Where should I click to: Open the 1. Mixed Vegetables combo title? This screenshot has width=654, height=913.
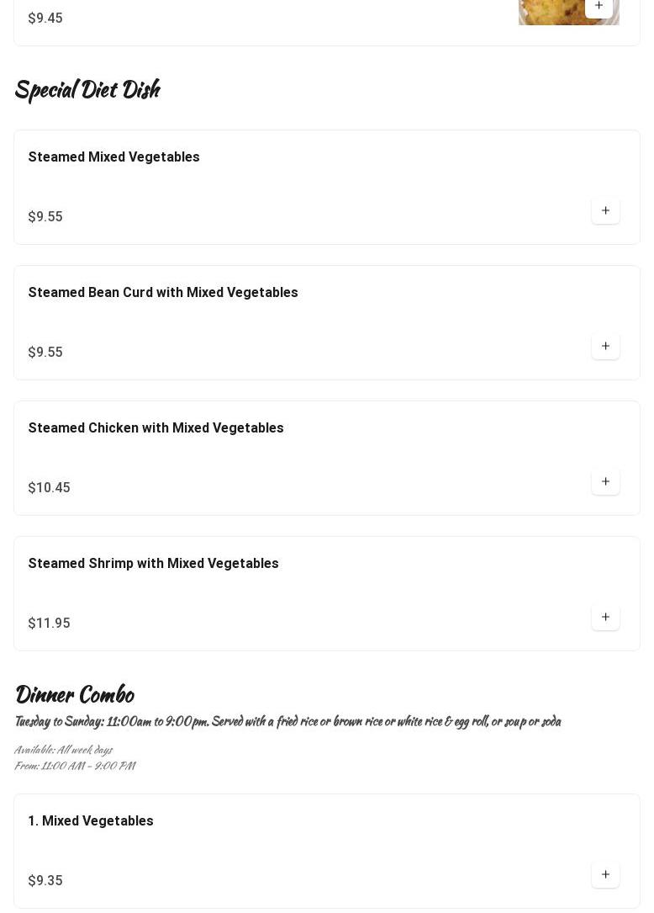click(91, 821)
